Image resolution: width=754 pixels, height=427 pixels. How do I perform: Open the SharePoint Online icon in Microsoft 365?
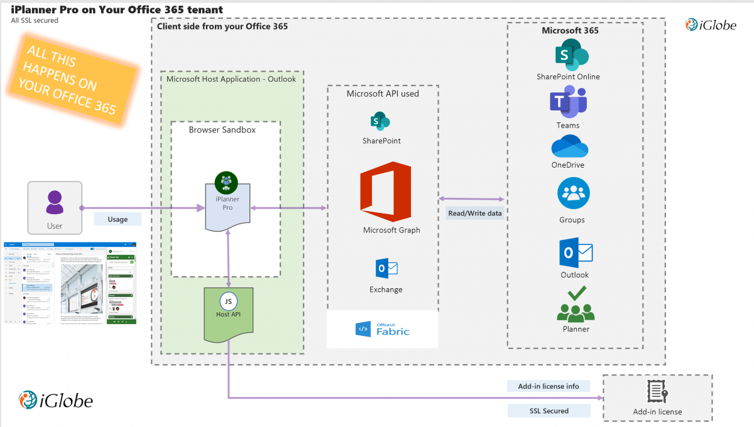click(569, 55)
